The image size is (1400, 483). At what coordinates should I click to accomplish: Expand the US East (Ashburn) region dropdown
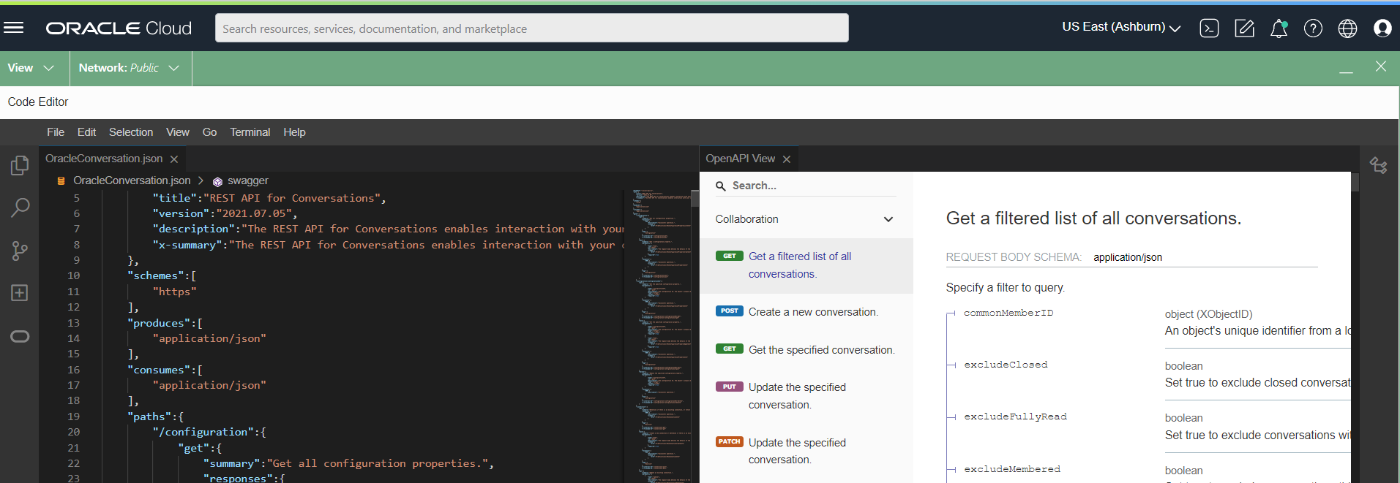(1121, 27)
